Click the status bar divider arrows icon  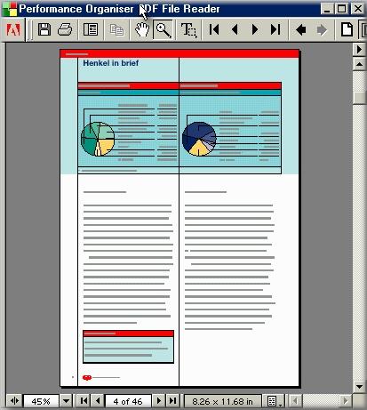tap(14, 401)
